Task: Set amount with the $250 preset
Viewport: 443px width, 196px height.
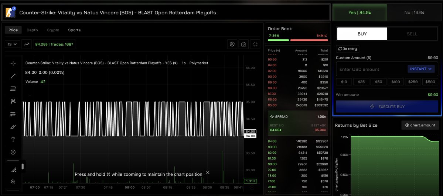Action: coord(413,82)
